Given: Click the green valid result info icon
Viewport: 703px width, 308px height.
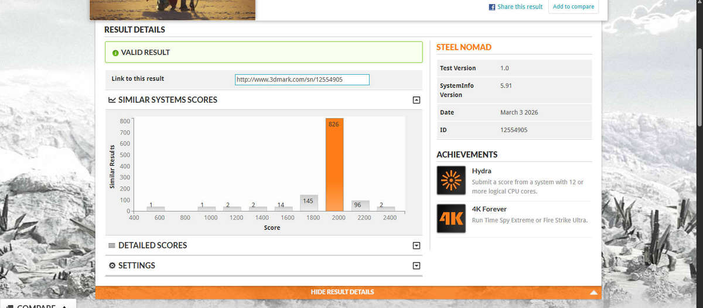Looking at the screenshot, I should point(115,53).
